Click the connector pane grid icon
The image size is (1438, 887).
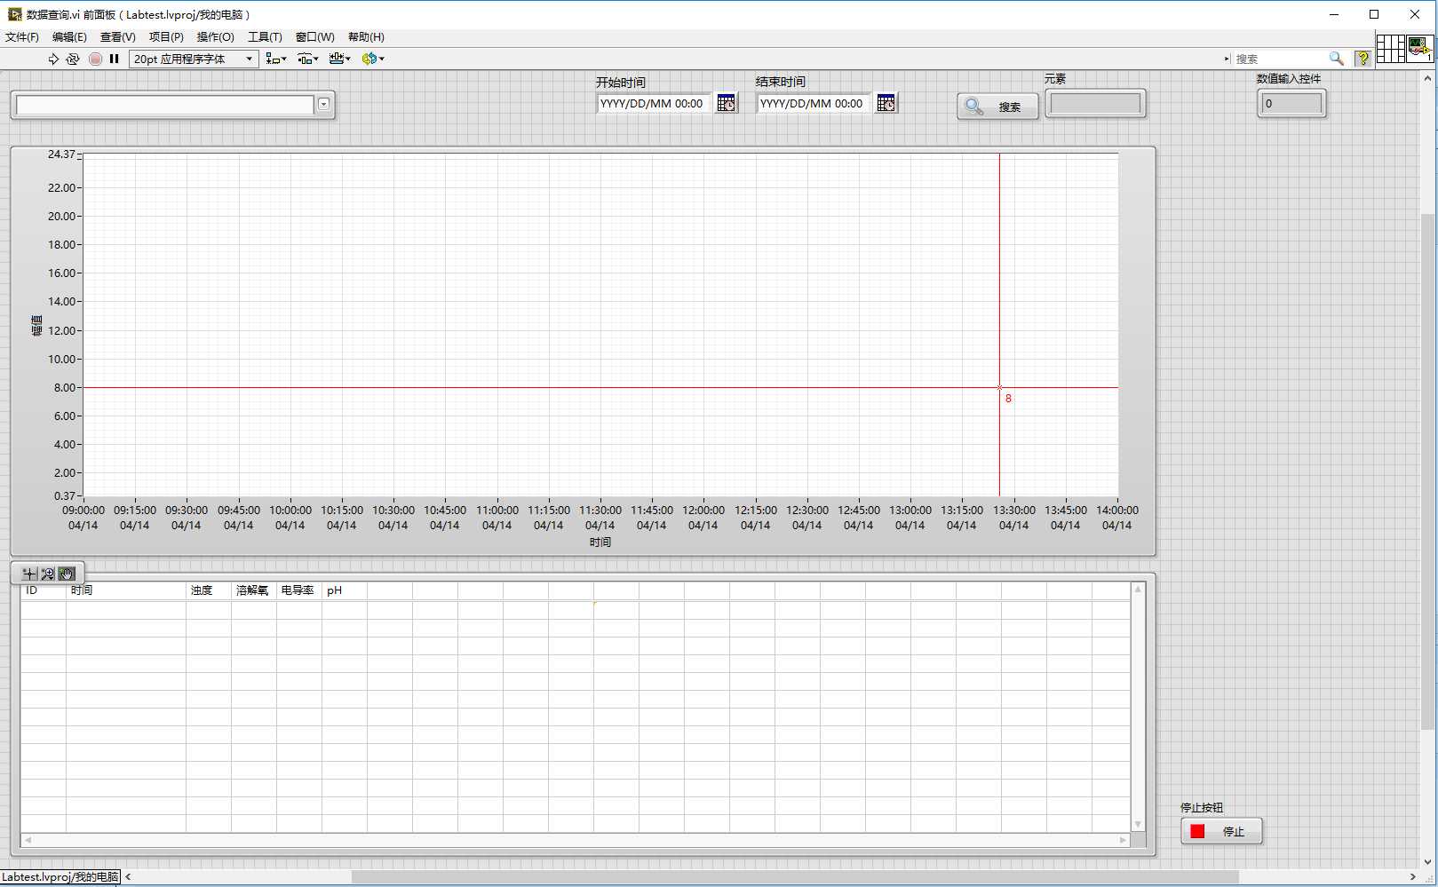(1390, 48)
